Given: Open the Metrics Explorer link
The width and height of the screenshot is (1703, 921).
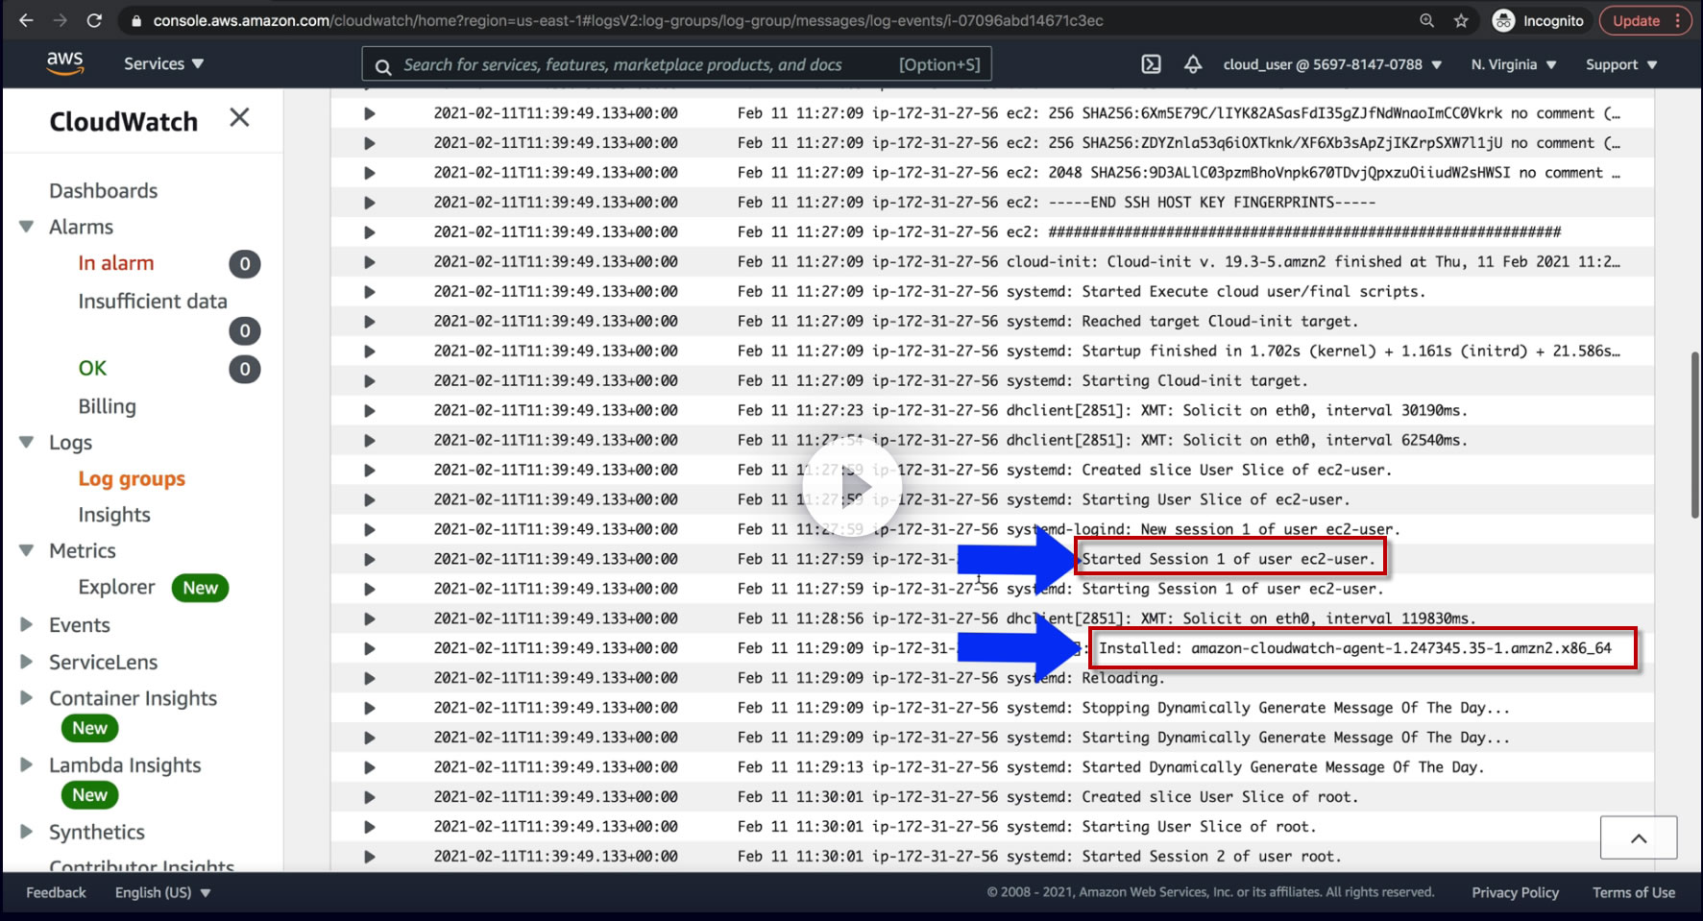Looking at the screenshot, I should coord(116,587).
